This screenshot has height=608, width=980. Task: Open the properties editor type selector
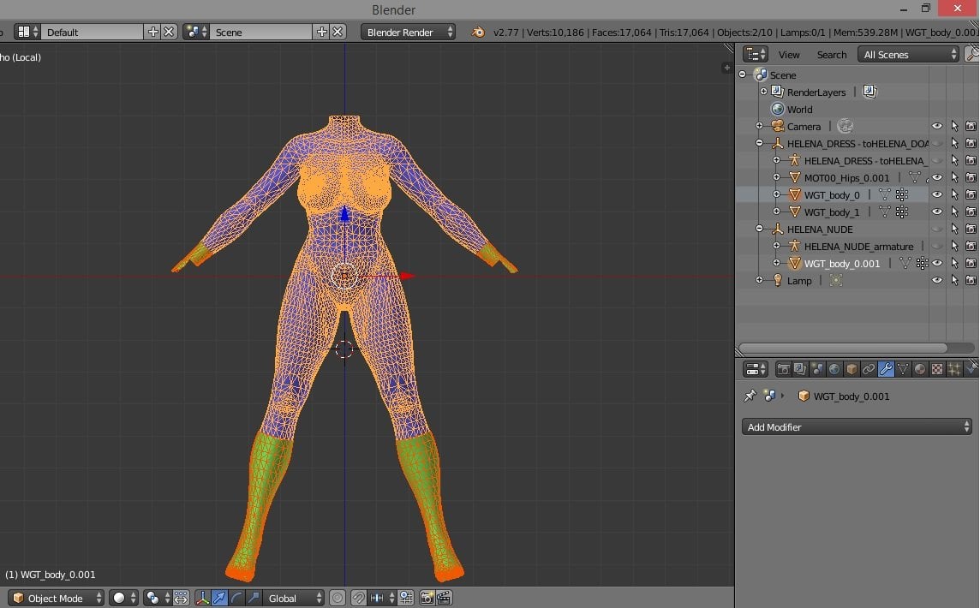click(x=755, y=369)
